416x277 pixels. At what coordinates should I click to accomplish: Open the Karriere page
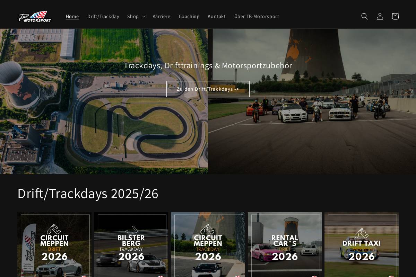[161, 16]
